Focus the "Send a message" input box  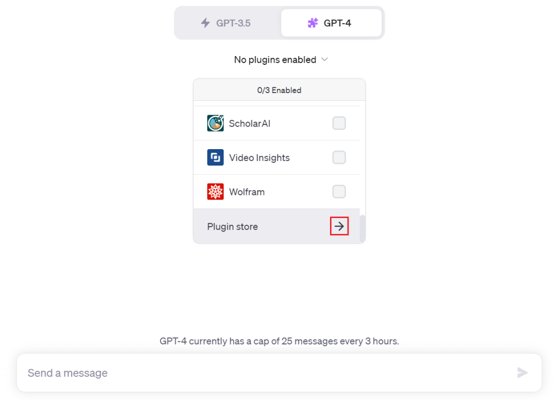pos(268,373)
